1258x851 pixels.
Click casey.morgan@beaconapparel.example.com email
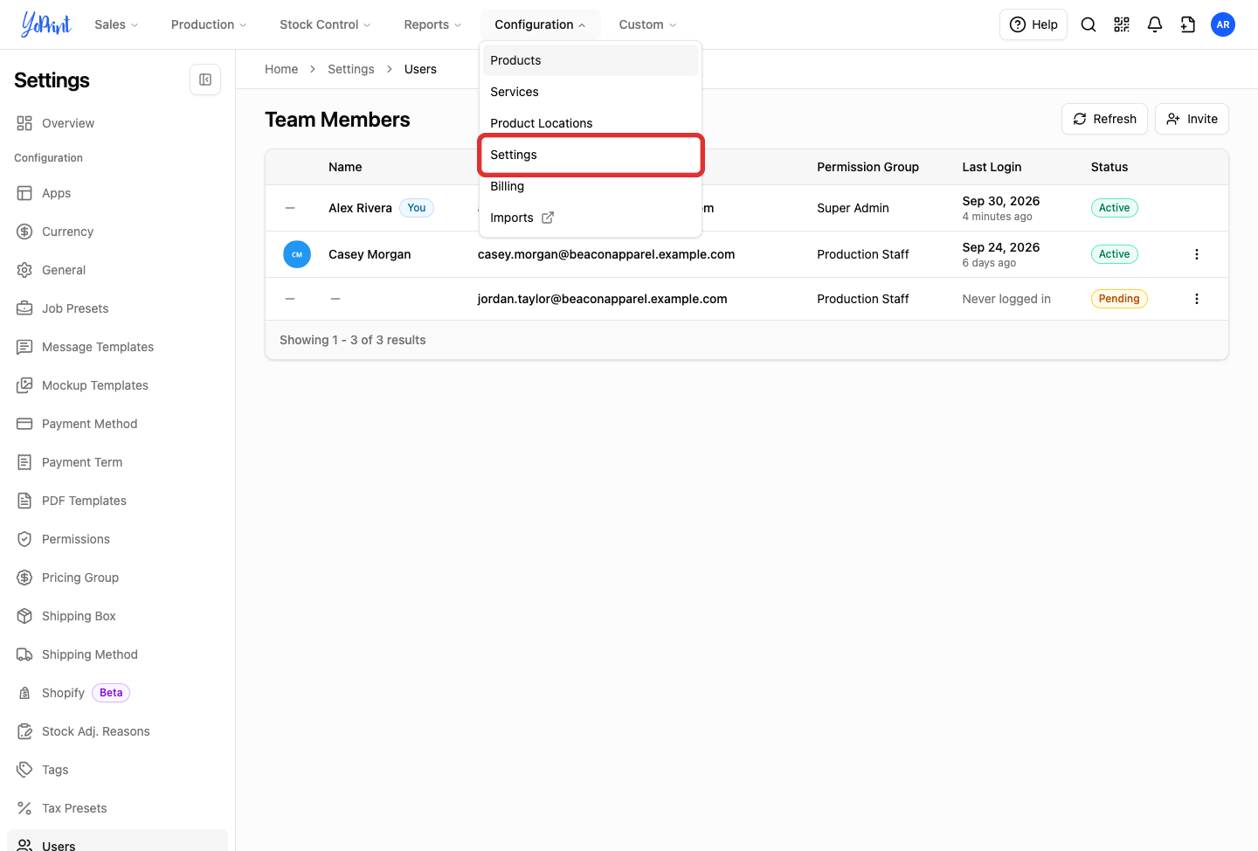pyautogui.click(x=606, y=254)
